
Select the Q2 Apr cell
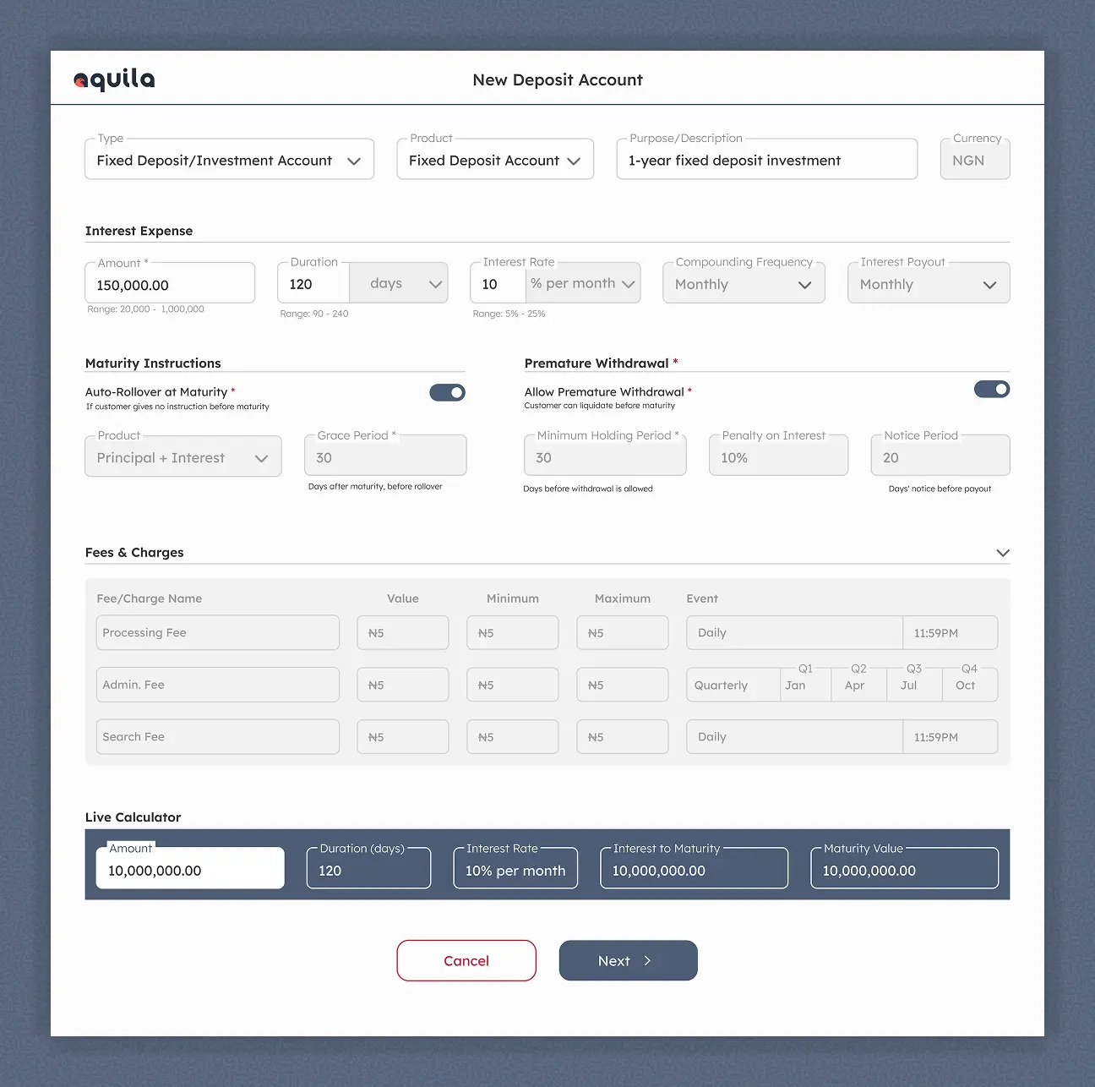859,685
